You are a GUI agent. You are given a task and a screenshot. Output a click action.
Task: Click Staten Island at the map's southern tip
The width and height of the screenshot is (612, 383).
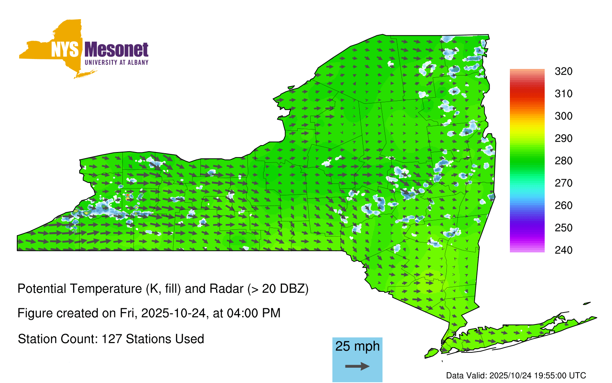tap(431, 352)
